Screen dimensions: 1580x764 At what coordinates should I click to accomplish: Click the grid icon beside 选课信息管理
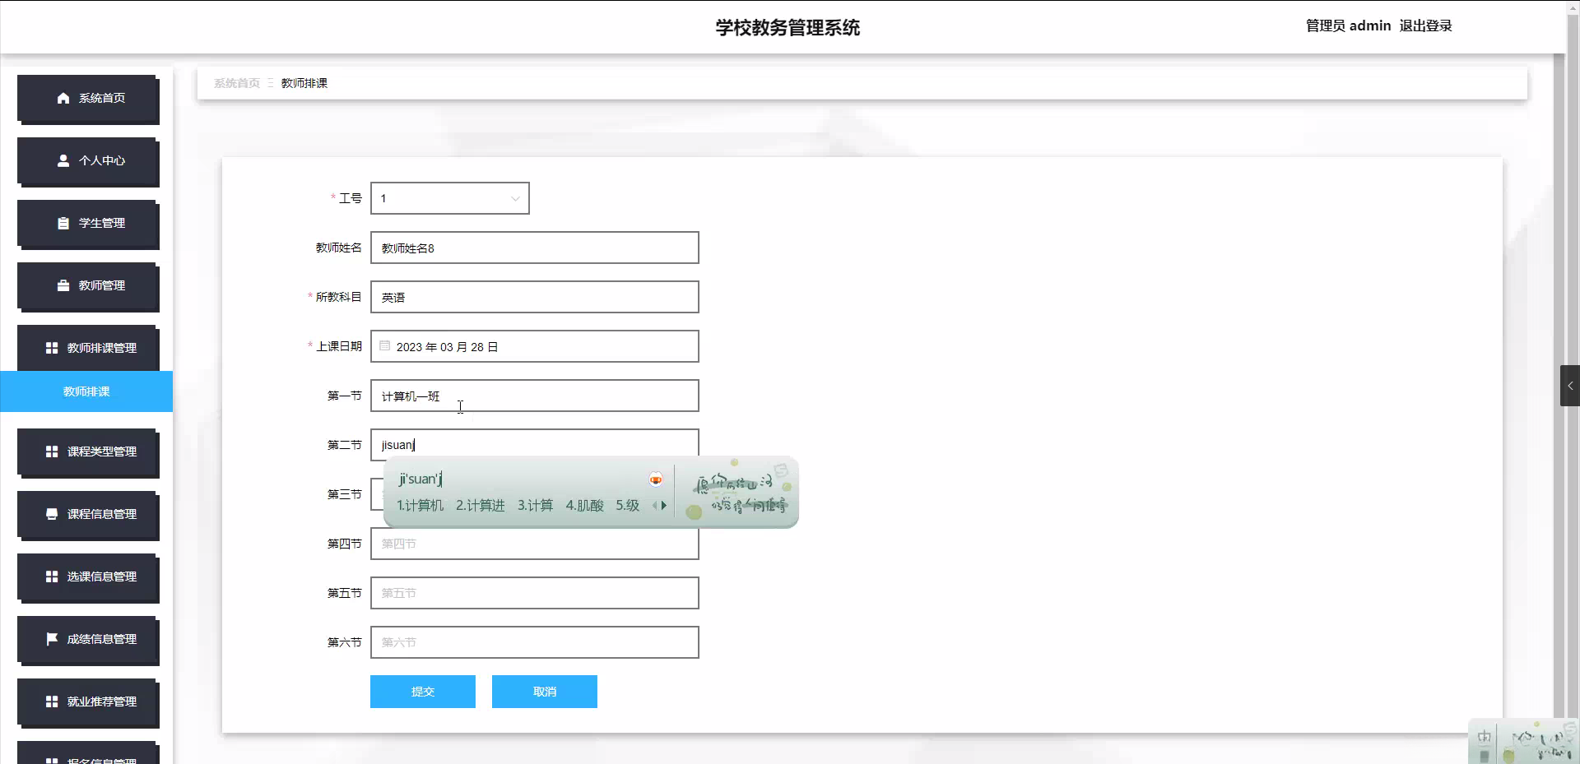pos(52,576)
